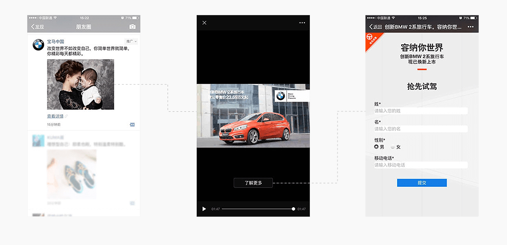This screenshot has width=507, height=245.
Task: Close the video player with X
Action: click(x=204, y=23)
